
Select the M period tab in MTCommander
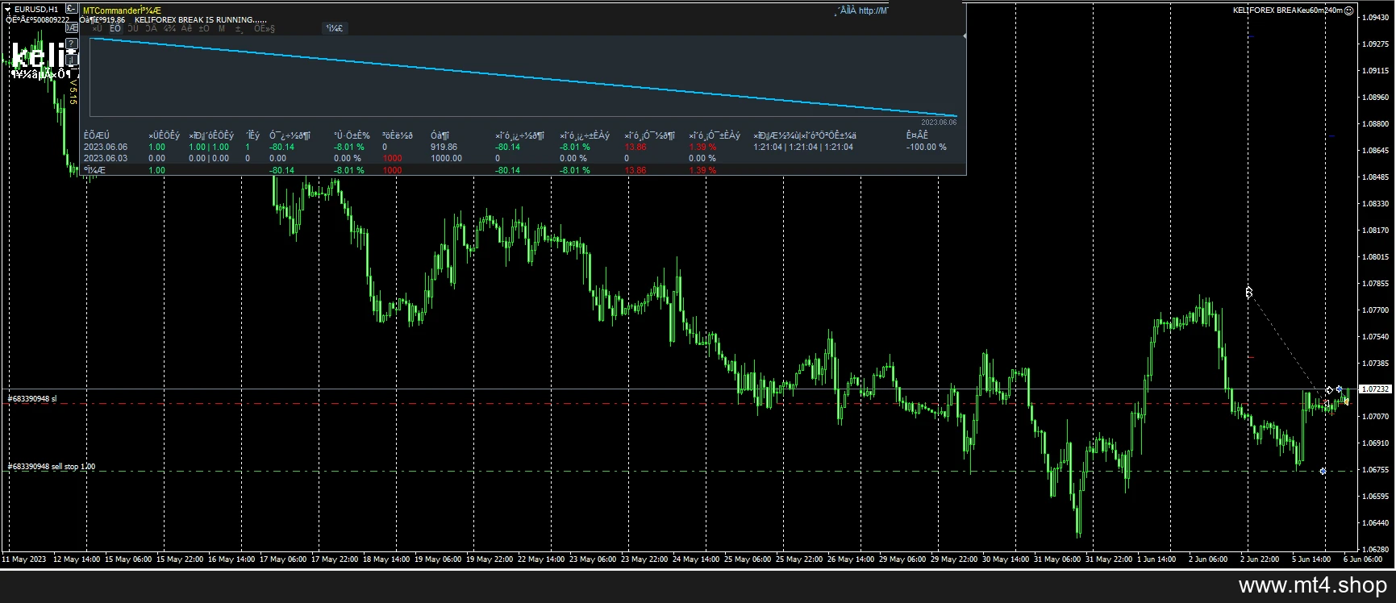(x=222, y=28)
